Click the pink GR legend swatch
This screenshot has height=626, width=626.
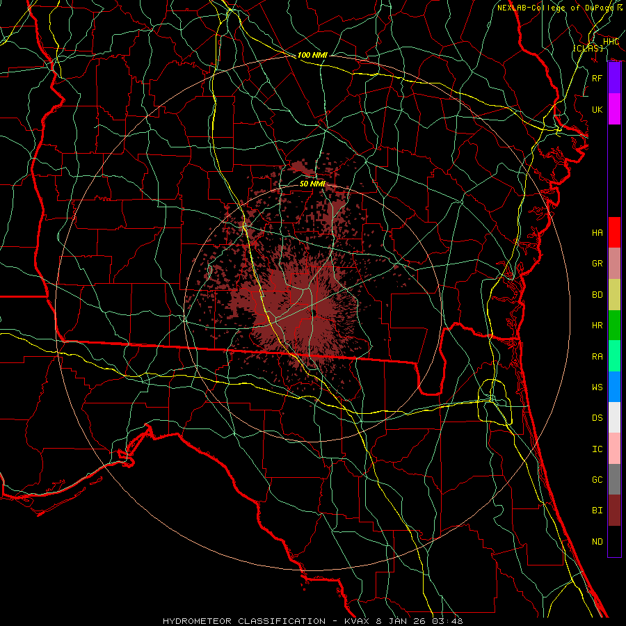click(x=614, y=263)
